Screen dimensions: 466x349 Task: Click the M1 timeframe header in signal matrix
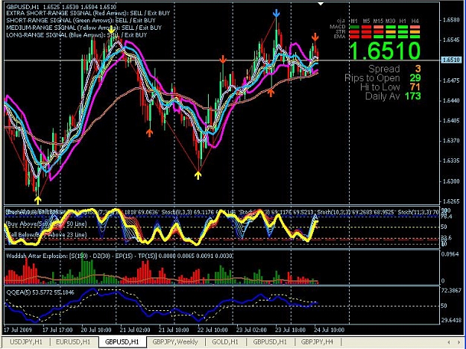[x=354, y=21]
